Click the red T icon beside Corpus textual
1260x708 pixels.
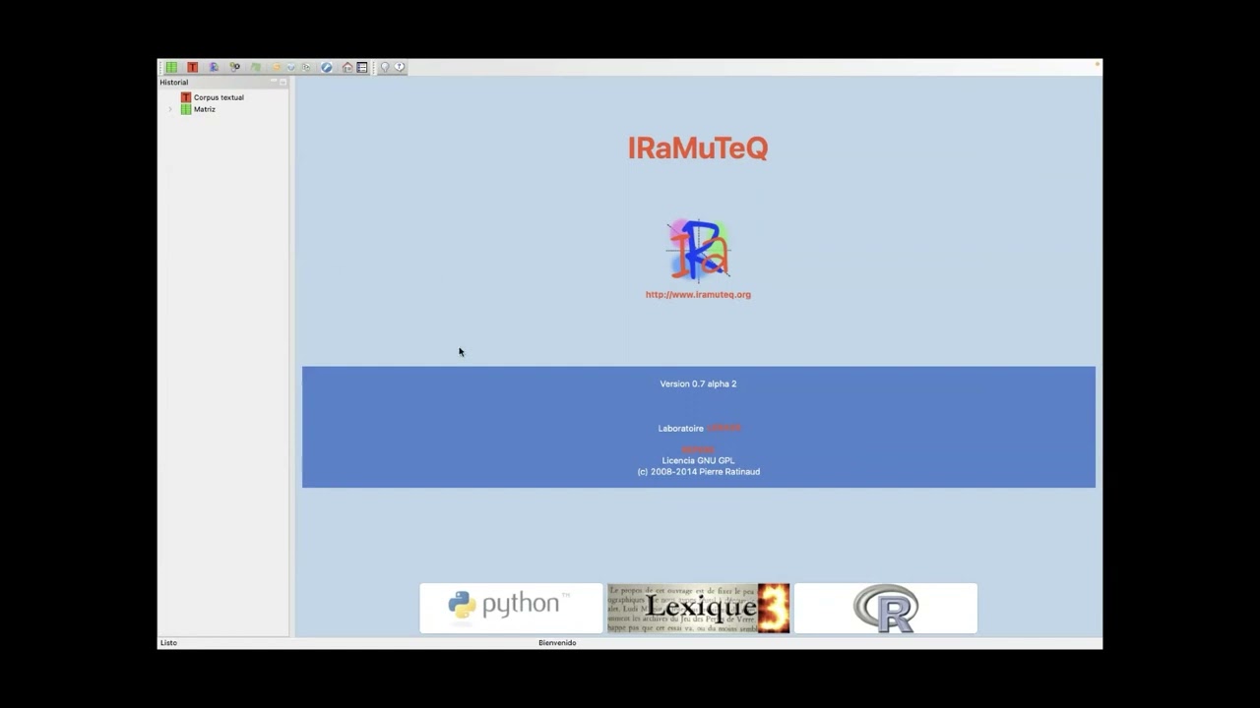click(x=186, y=97)
